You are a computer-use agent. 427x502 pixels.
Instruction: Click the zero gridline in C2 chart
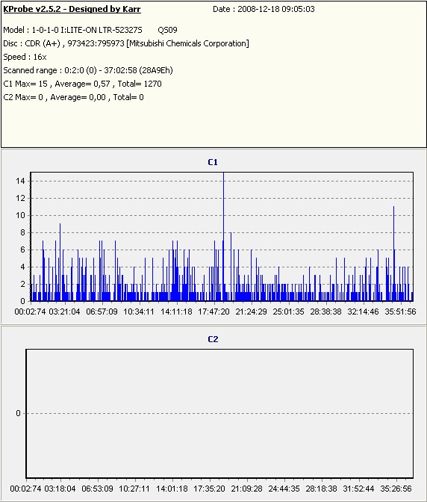pos(219,414)
